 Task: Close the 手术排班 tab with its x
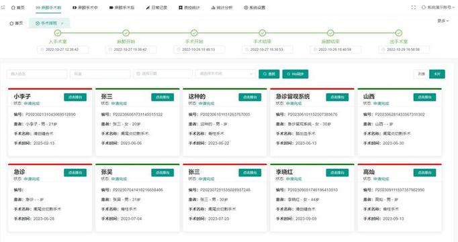coord(62,23)
